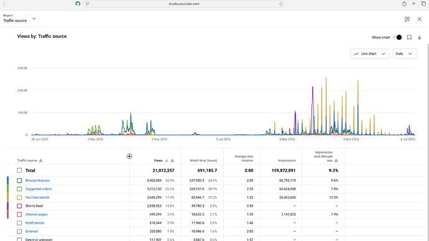Click the Notifications views 618,344
Viewport: 429px width, 241px height.
click(x=155, y=223)
